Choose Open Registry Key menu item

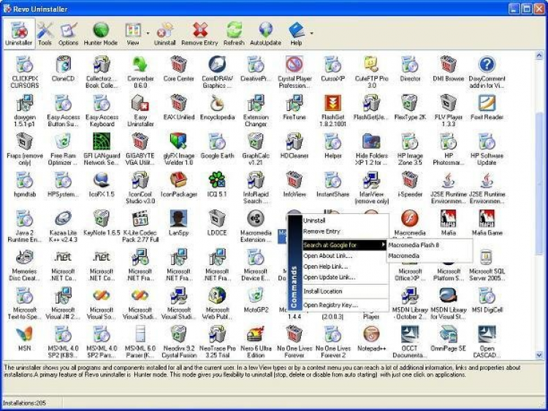tap(346, 305)
